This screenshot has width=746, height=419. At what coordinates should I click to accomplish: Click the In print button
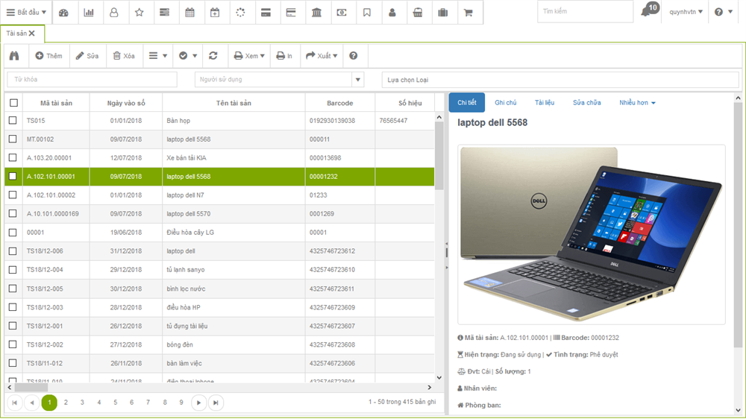click(x=284, y=56)
